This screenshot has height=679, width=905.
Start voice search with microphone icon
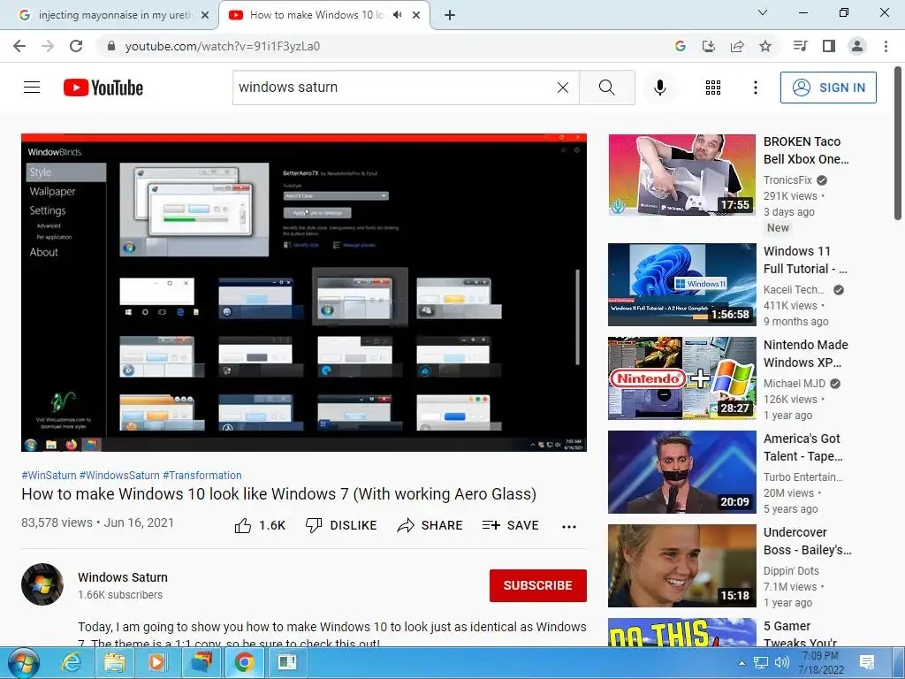click(659, 88)
